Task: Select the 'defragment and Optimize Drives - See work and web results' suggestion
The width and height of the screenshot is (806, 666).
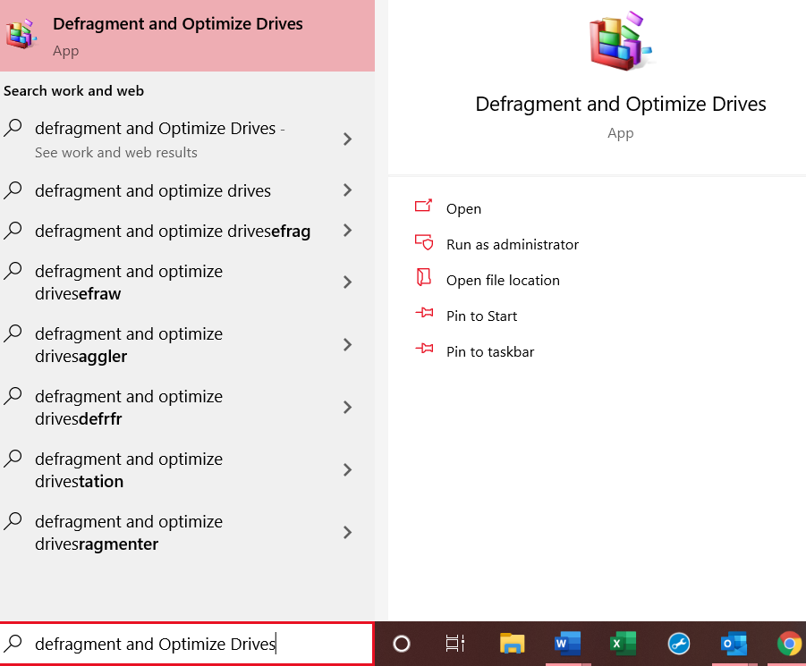Action: coord(187,139)
